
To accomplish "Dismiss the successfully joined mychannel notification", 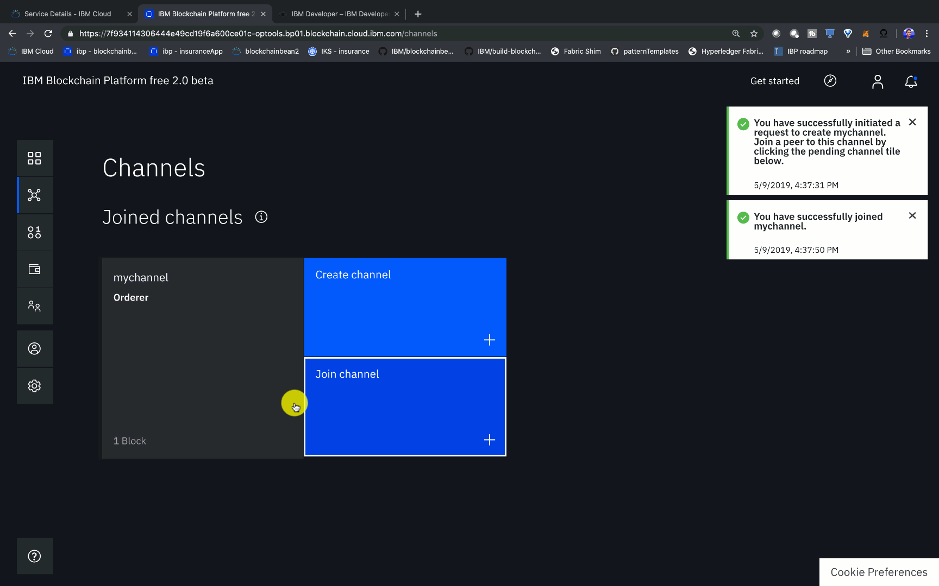I will [x=912, y=215].
